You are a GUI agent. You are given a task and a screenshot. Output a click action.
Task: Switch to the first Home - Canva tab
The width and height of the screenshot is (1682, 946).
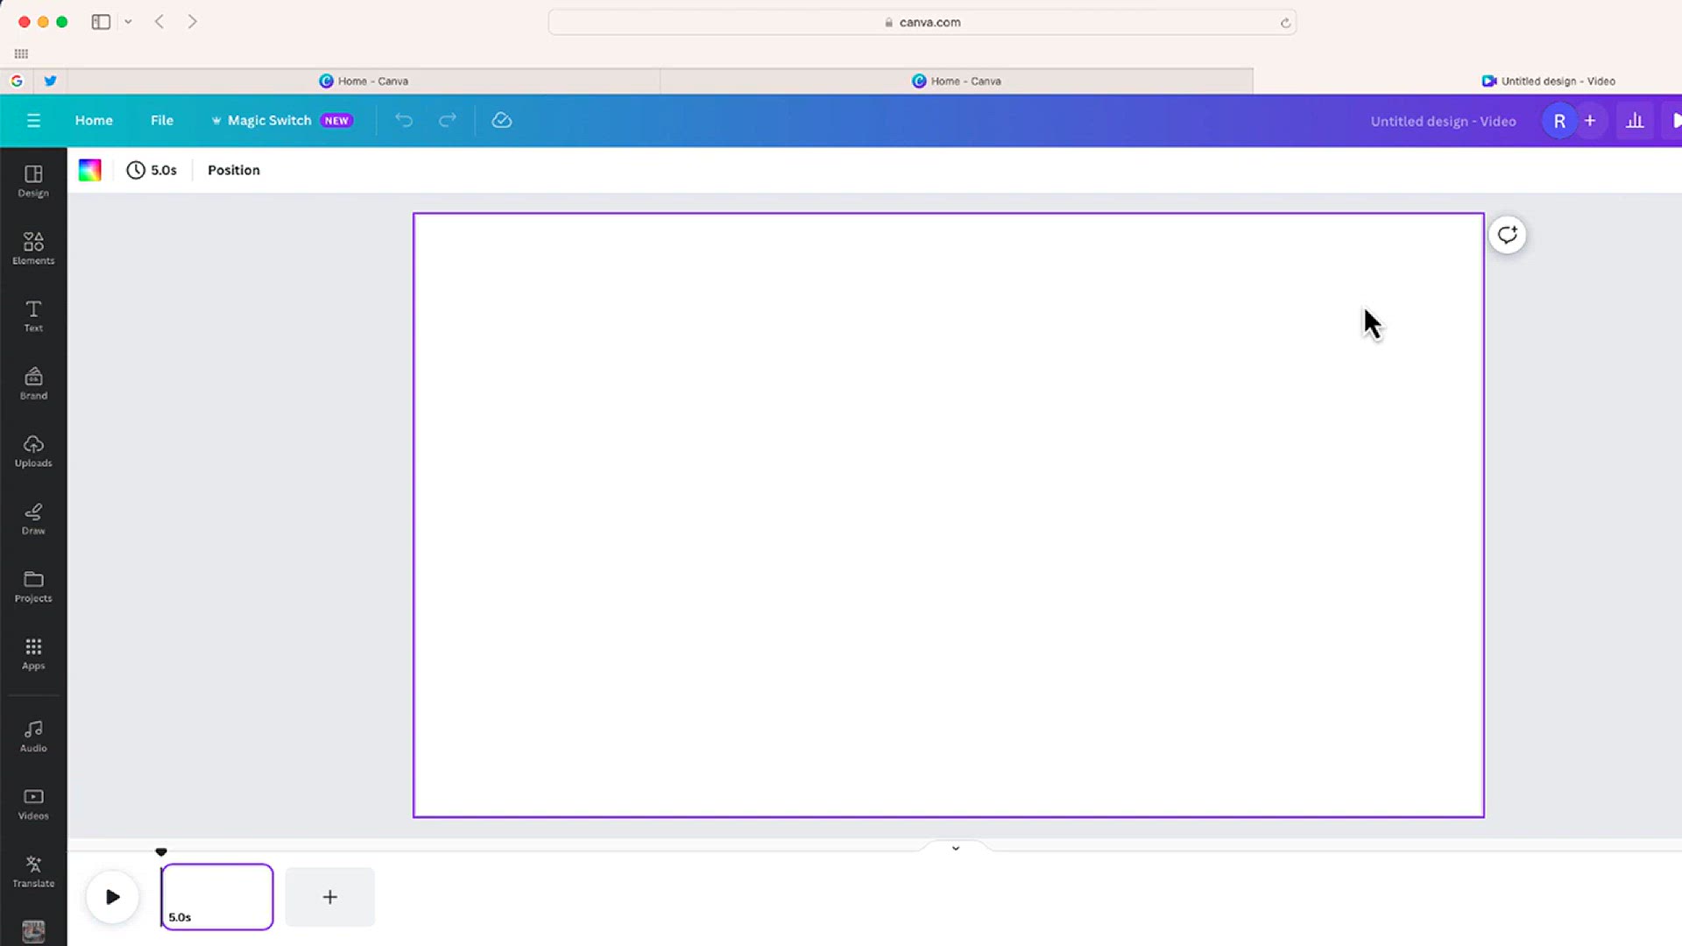point(364,81)
